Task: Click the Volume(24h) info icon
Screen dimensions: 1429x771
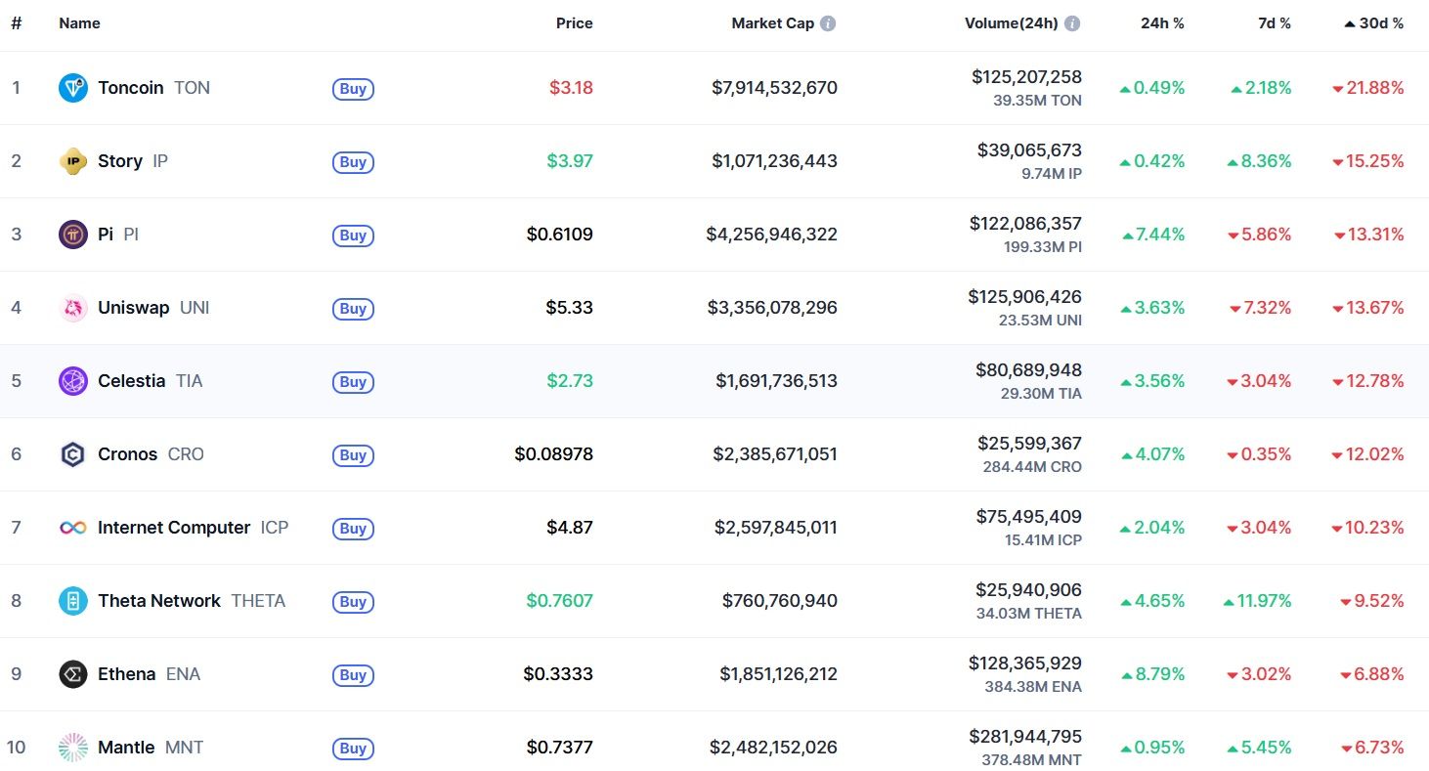Action: coord(1072,23)
